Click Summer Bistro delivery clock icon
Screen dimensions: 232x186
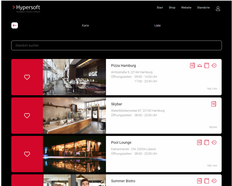tap(214, 181)
